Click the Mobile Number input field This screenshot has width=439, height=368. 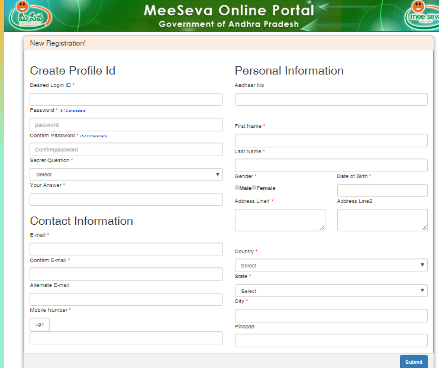pyautogui.click(x=126, y=338)
